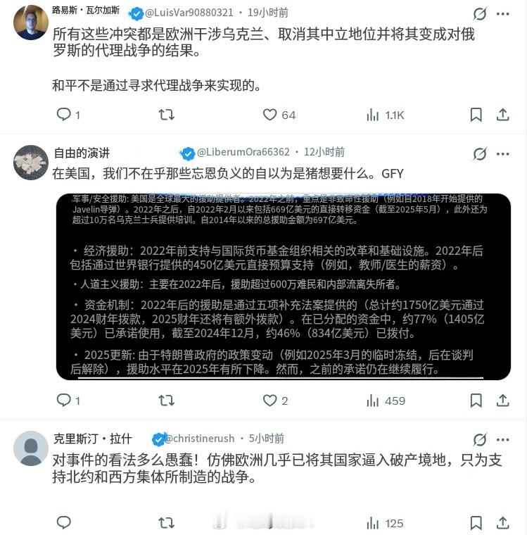Image resolution: width=527 pixels, height=535 pixels.
Task: Open Grok icon on first post
Action: coord(480,14)
